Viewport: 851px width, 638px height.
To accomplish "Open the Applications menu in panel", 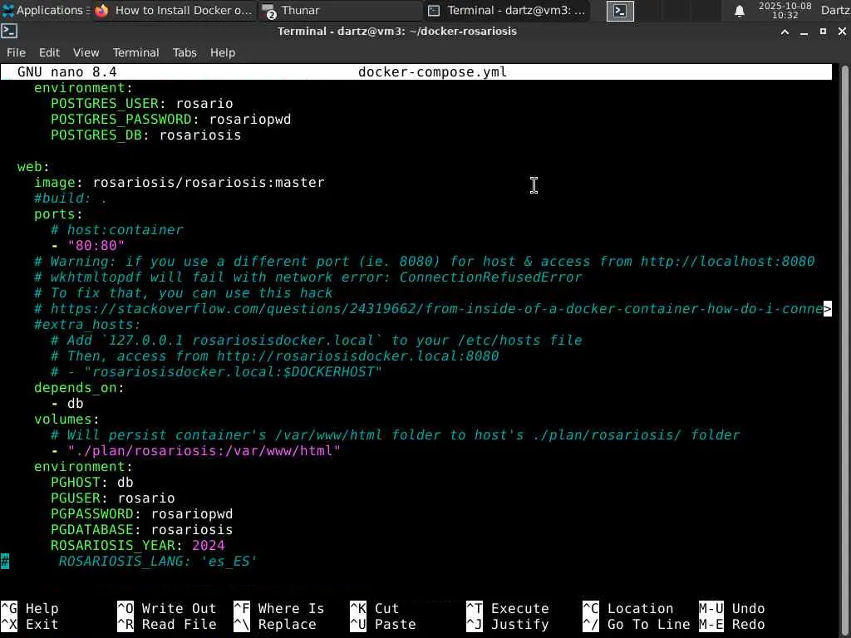I will point(45,10).
